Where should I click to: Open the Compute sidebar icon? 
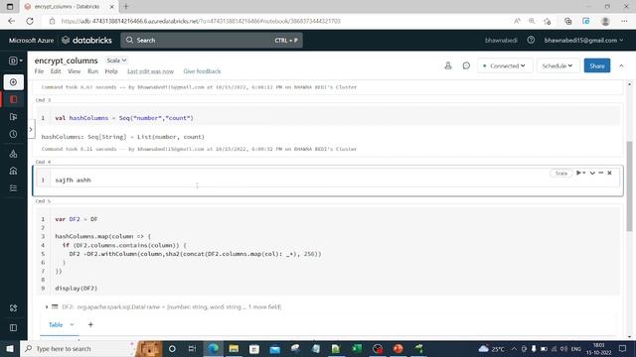pyautogui.click(x=13, y=171)
